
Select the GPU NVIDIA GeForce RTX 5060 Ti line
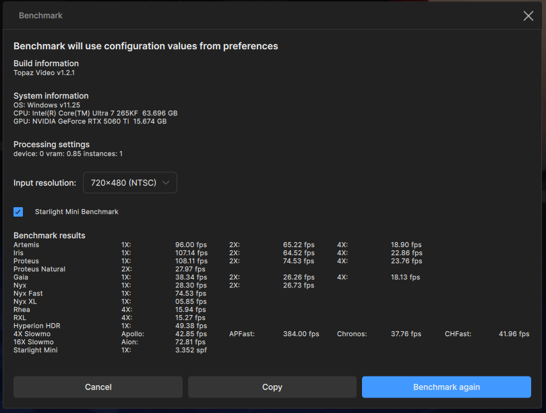90,121
